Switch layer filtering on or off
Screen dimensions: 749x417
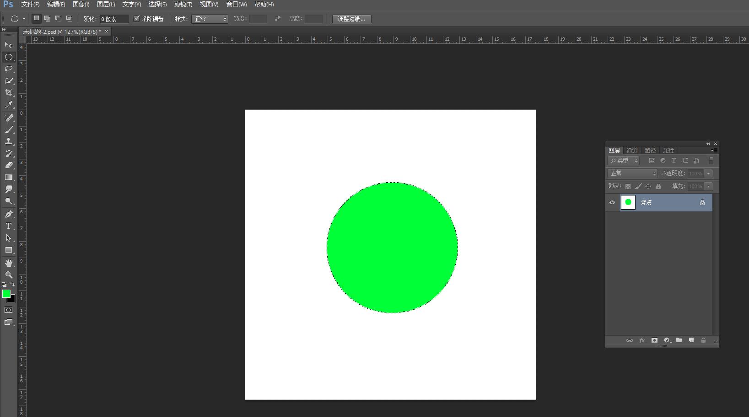711,161
